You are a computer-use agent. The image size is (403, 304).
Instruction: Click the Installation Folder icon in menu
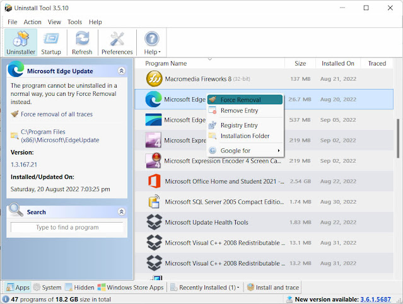213,136
